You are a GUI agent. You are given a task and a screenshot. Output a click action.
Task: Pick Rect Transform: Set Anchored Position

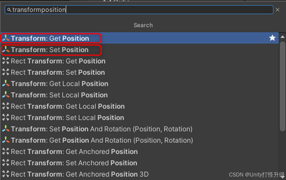pyautogui.click(x=139, y=163)
